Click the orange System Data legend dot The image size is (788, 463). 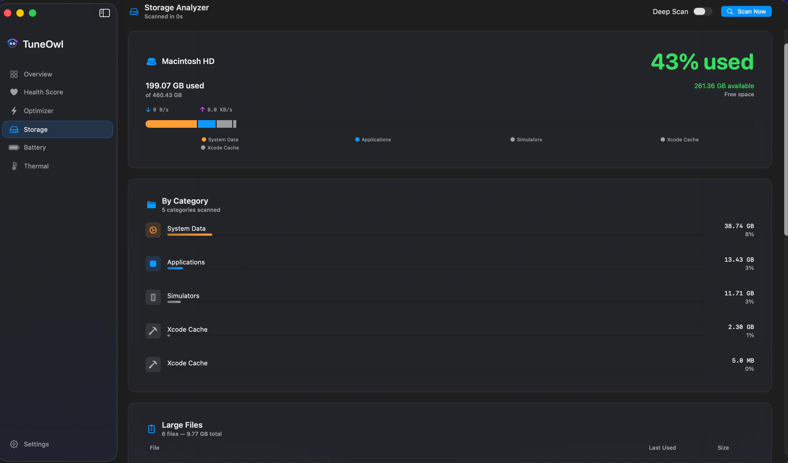click(204, 140)
